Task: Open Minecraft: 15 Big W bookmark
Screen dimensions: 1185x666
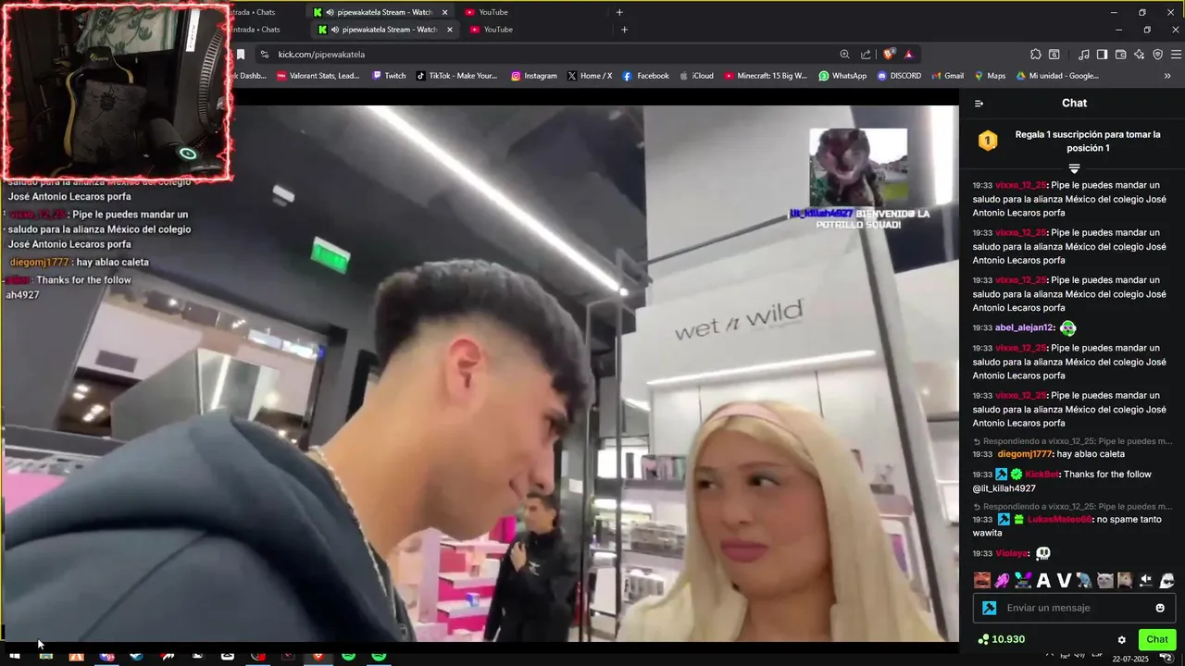Action: click(766, 76)
